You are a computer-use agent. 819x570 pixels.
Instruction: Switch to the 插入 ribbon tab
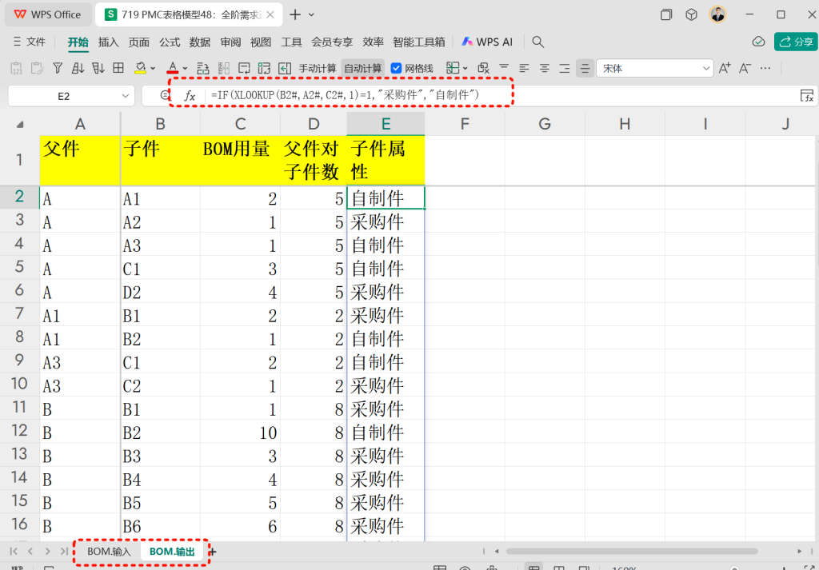[109, 42]
